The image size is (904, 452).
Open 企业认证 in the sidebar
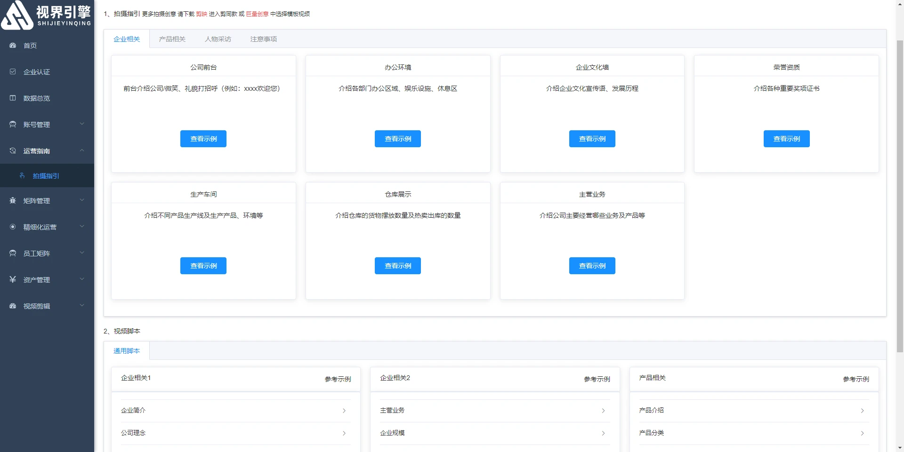coord(47,72)
